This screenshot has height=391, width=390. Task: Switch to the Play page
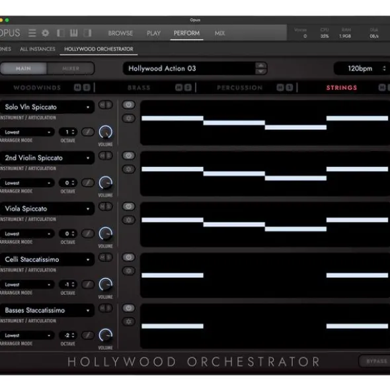pyautogui.click(x=153, y=33)
